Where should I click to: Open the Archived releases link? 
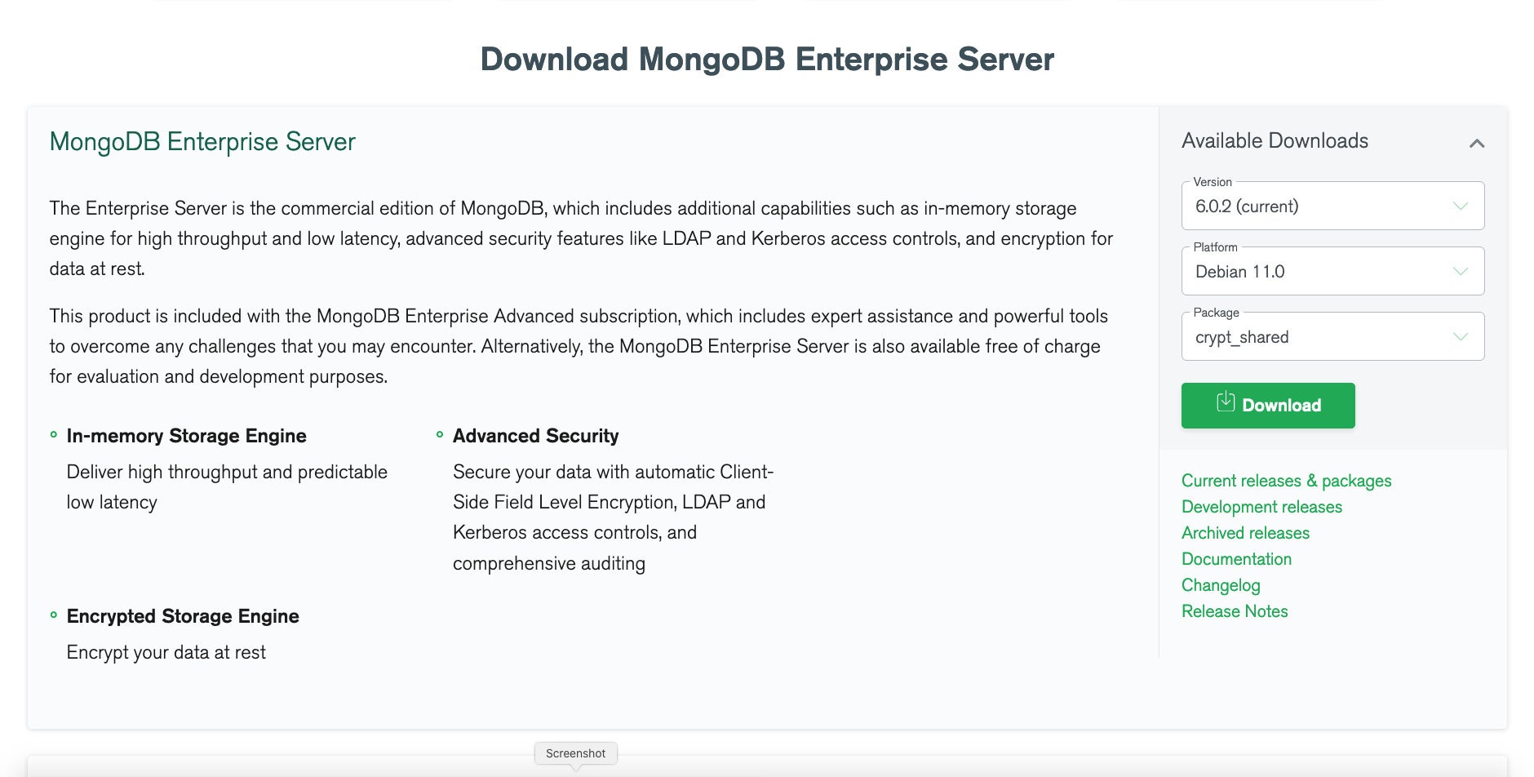[1245, 533]
